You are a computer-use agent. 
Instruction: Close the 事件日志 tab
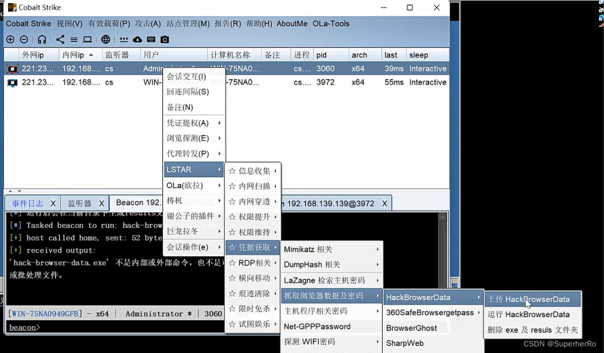53,203
